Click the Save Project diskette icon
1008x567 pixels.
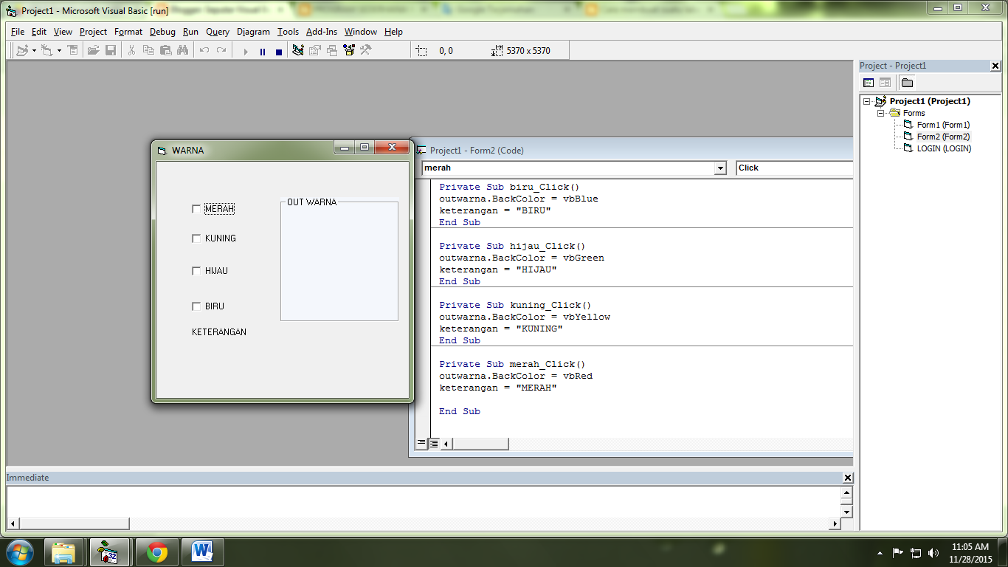coord(111,50)
